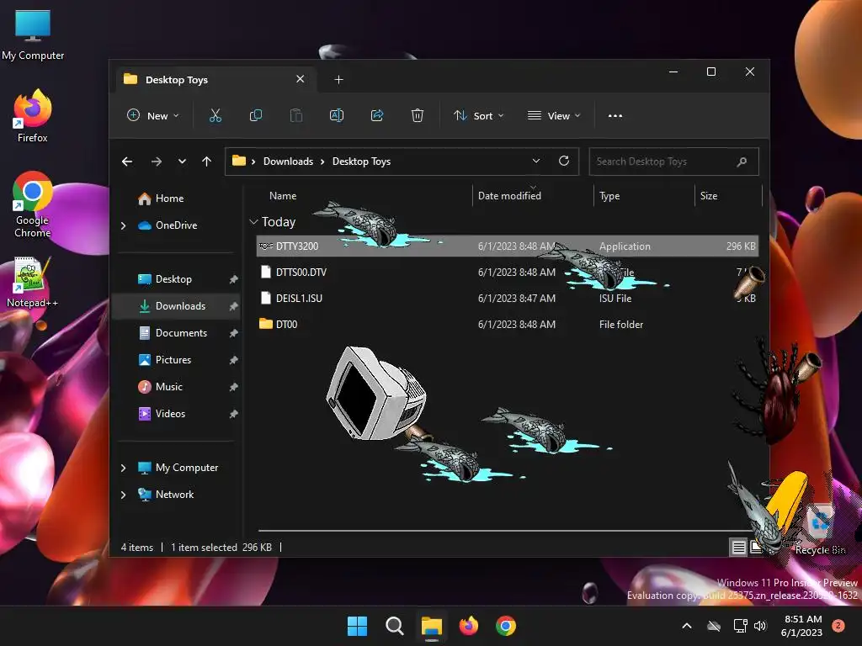Switch to details view icon in status bar

click(738, 547)
